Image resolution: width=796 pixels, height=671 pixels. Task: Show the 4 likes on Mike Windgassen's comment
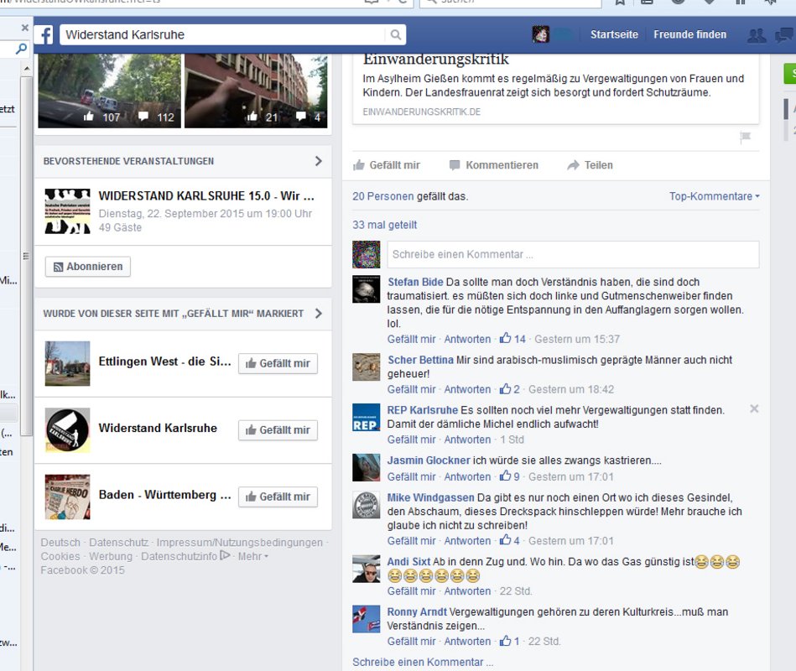pos(510,540)
